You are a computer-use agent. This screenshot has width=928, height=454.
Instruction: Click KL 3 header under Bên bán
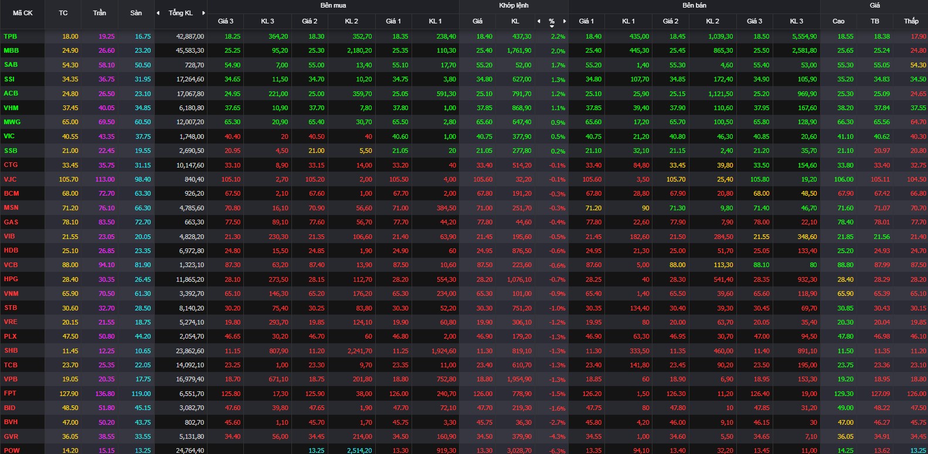[x=797, y=21]
